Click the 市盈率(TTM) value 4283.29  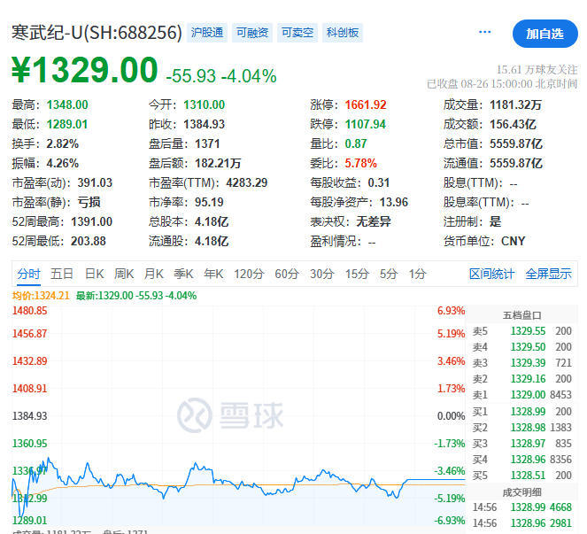pyautogui.click(x=247, y=182)
